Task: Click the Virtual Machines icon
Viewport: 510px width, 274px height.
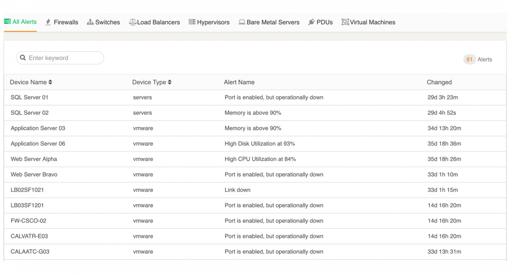Action: point(345,22)
